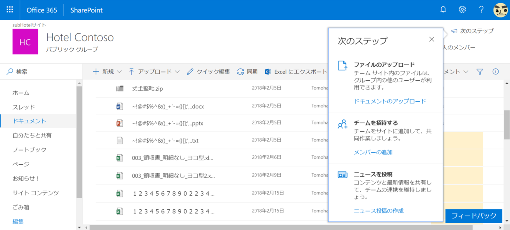The height and width of the screenshot is (230, 510).
Task: Open スレッド in left navigation
Action: pos(24,107)
